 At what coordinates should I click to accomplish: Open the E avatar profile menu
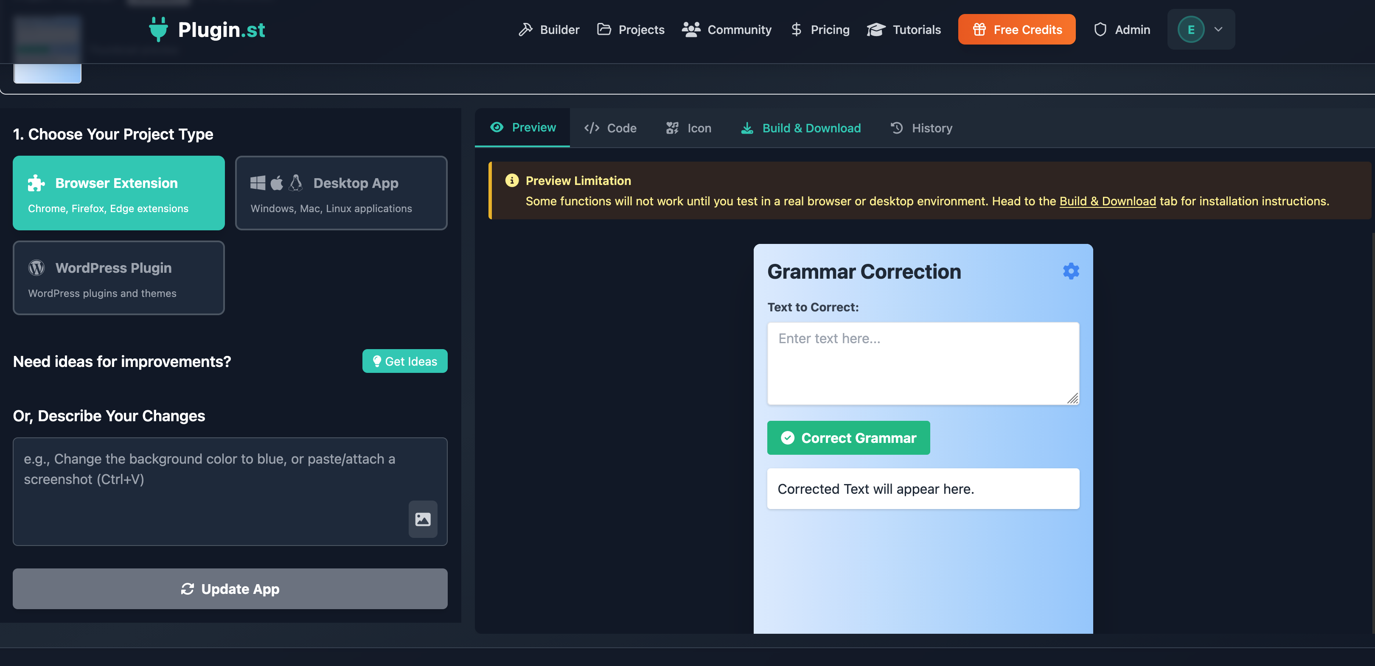point(1191,29)
